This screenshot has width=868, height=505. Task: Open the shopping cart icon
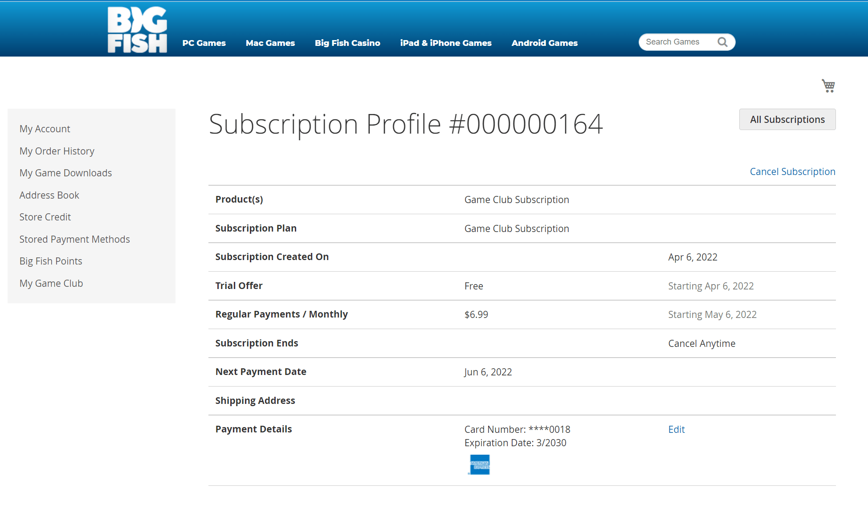pyautogui.click(x=828, y=86)
